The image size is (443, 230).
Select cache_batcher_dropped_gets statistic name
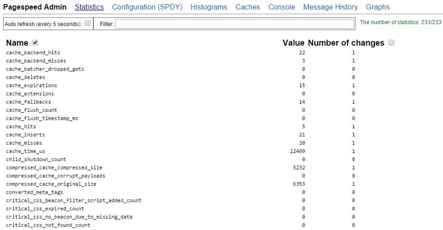pos(45,69)
